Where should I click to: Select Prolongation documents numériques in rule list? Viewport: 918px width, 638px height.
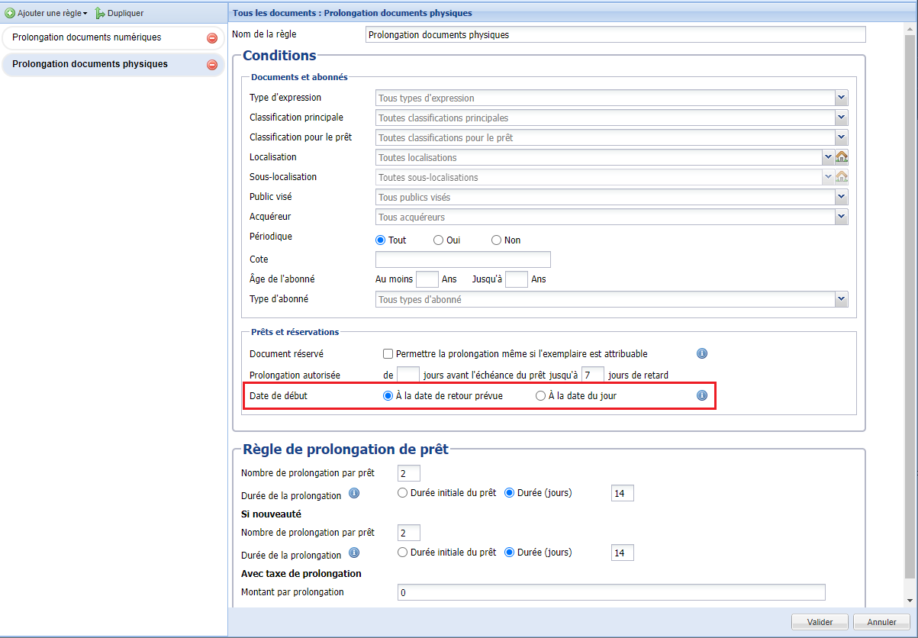pos(87,37)
